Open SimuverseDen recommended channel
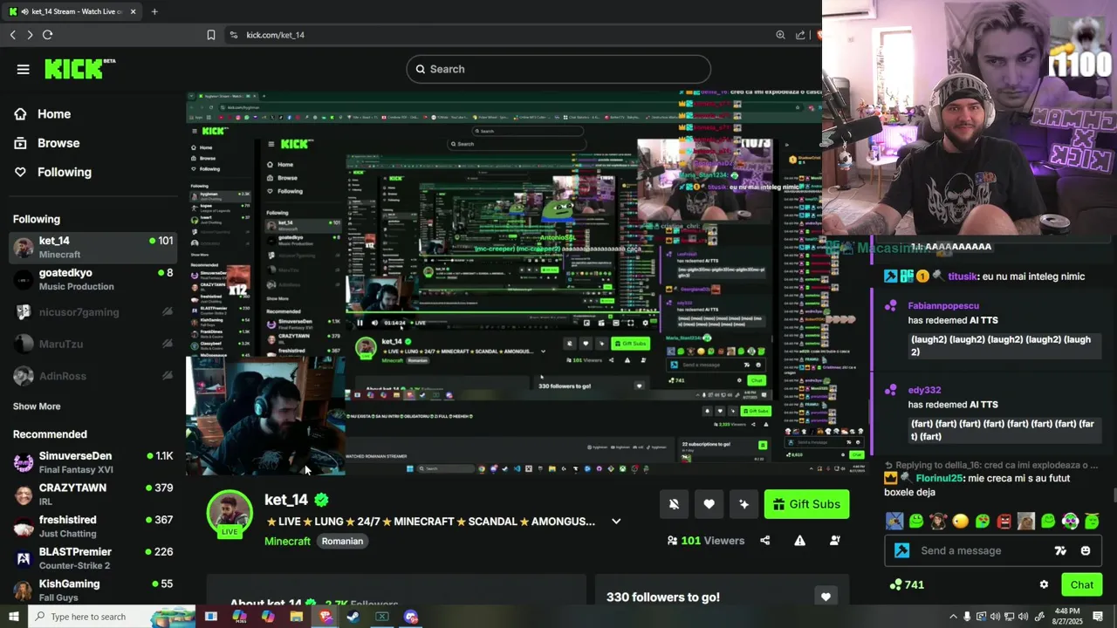Viewport: 1117px width, 628px height. 93,462
